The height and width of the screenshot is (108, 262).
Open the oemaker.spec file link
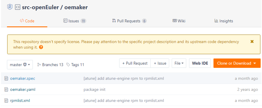(x=23, y=78)
